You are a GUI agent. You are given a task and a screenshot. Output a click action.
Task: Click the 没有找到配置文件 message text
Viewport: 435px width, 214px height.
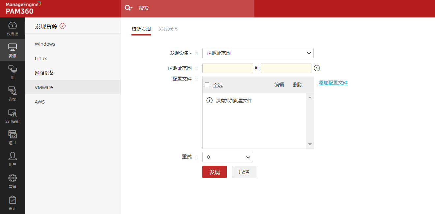234,101
